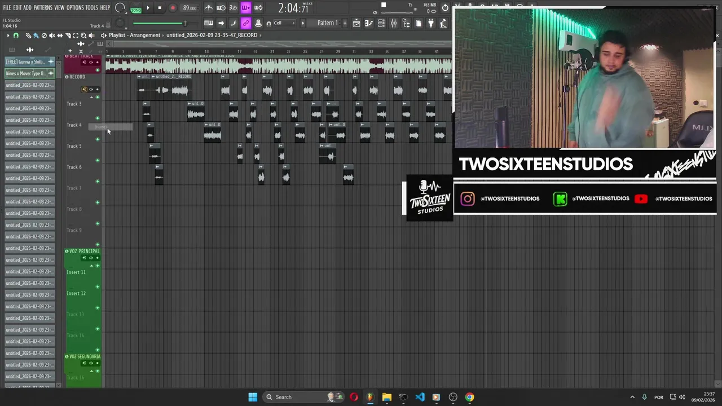Click the VOZ PRINCIPAL track header
Viewport: 722px width, 406px height.
point(83,251)
